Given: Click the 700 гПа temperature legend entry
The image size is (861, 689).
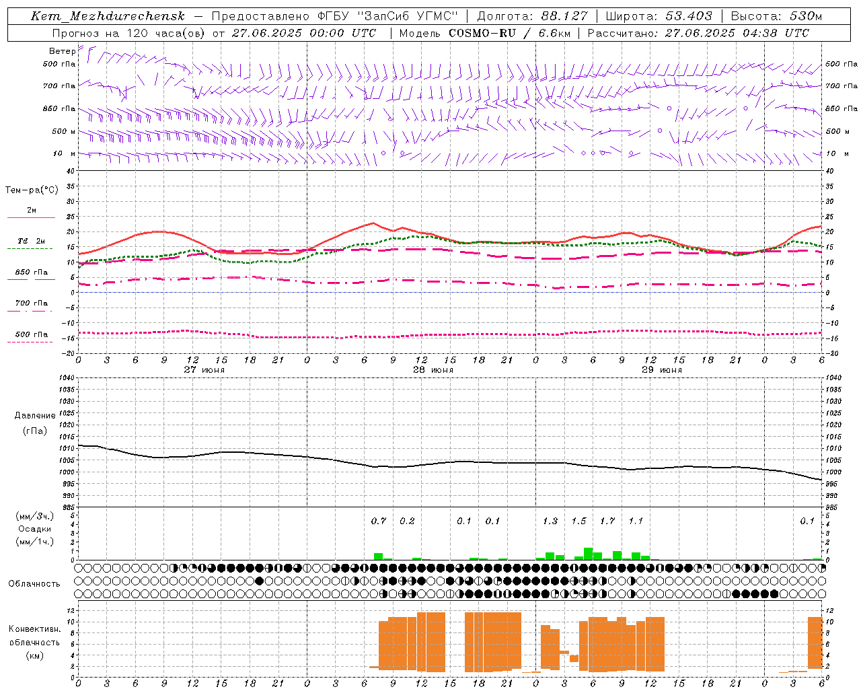Looking at the screenshot, I should coord(32,303).
